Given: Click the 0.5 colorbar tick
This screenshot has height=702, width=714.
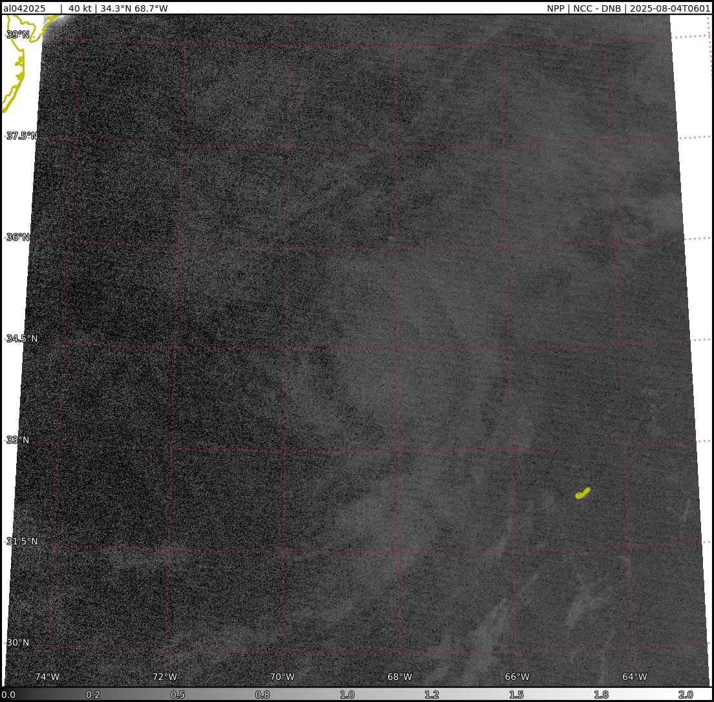Looking at the screenshot, I should click(x=178, y=695).
